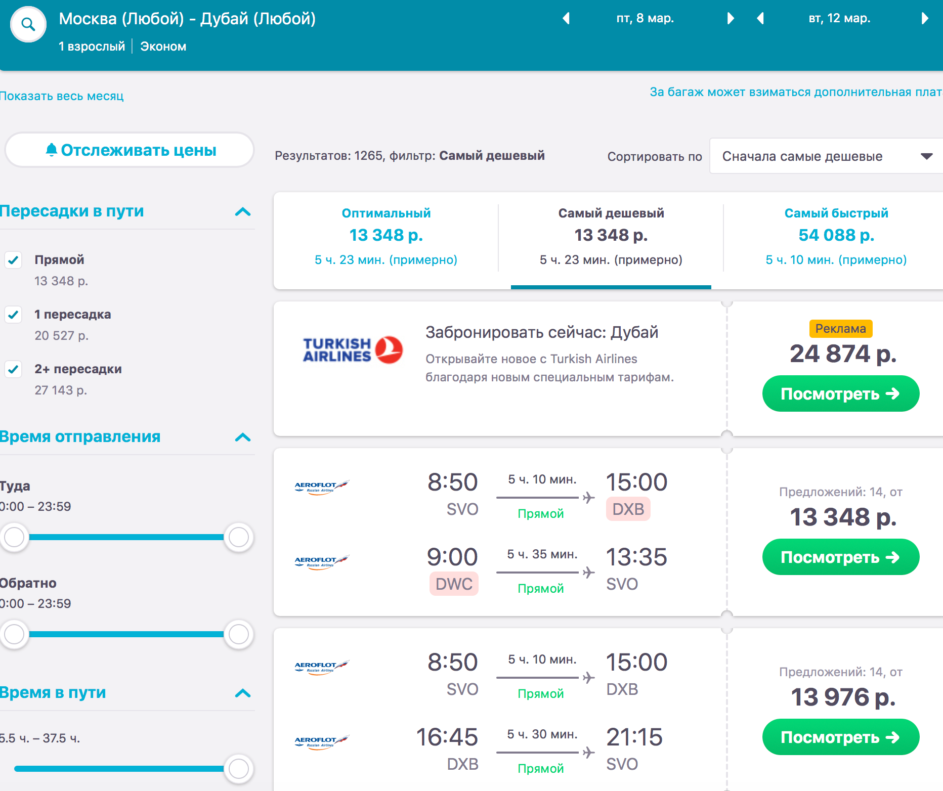943x791 pixels.
Task: Click Aeroflot logo on 16:45 DXB flight
Action: [x=322, y=742]
